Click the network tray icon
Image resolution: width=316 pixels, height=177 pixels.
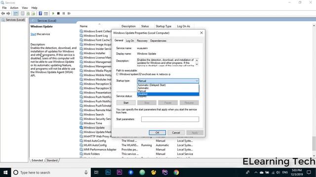click(x=273, y=173)
